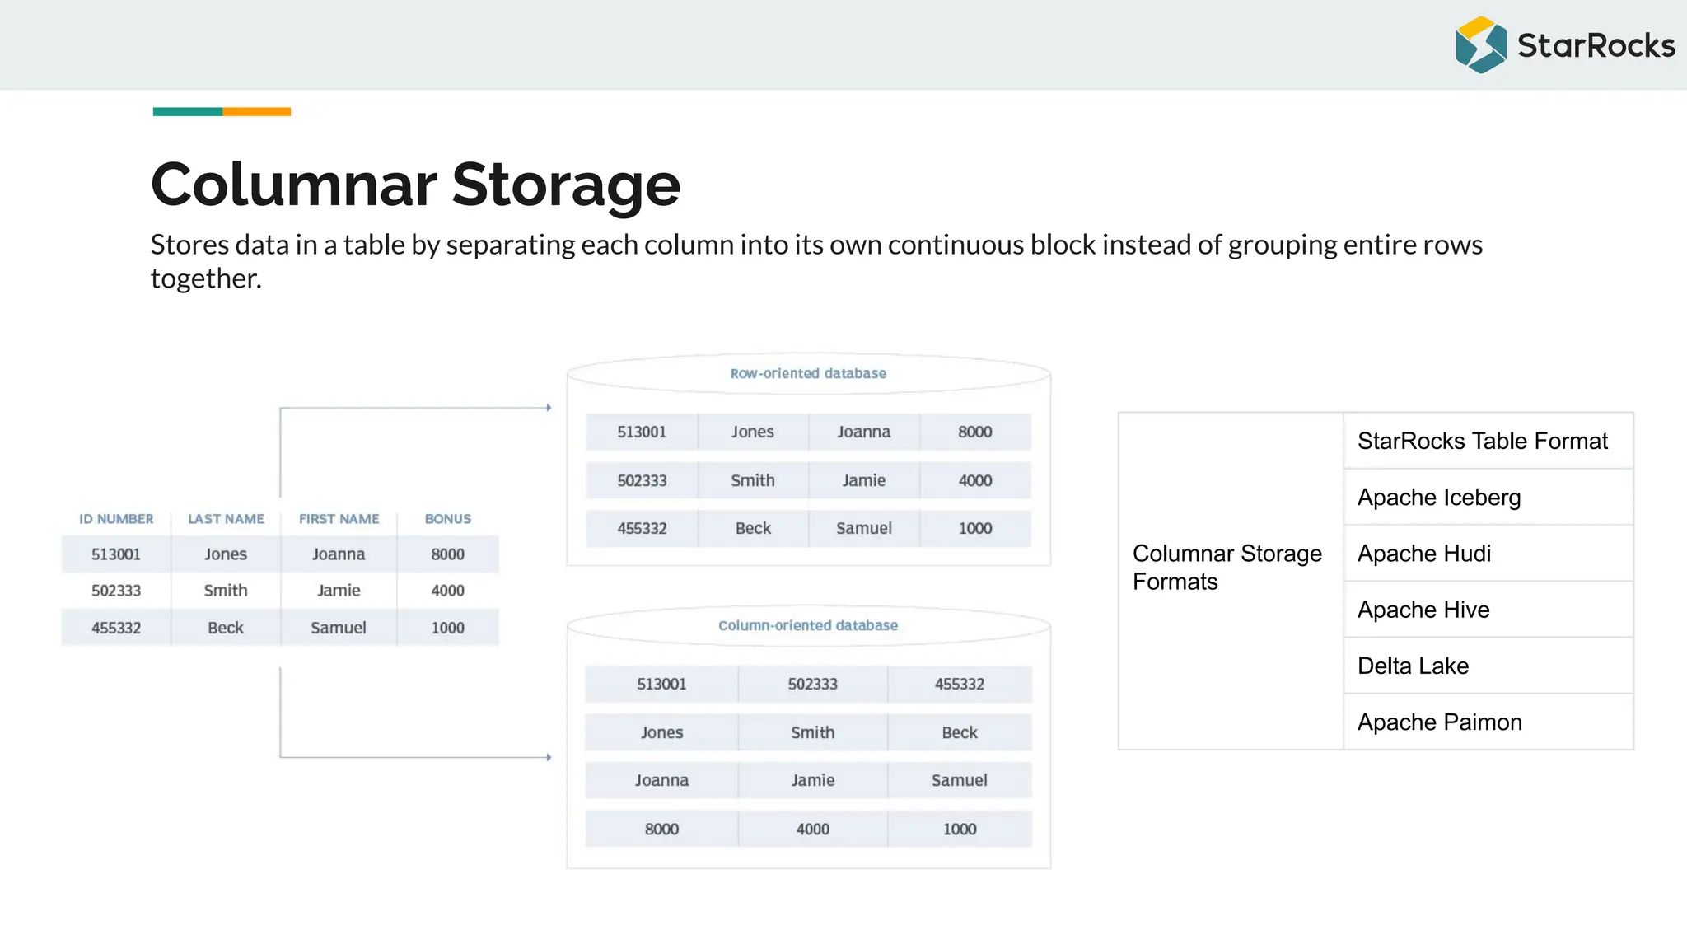Click the LAST NAME column header
The height and width of the screenshot is (949, 1687).
(x=226, y=519)
